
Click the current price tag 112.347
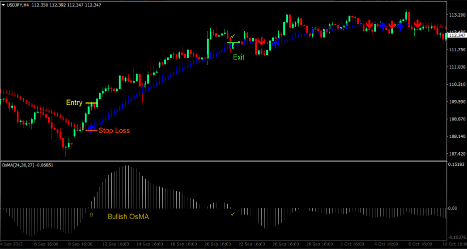[456, 35]
